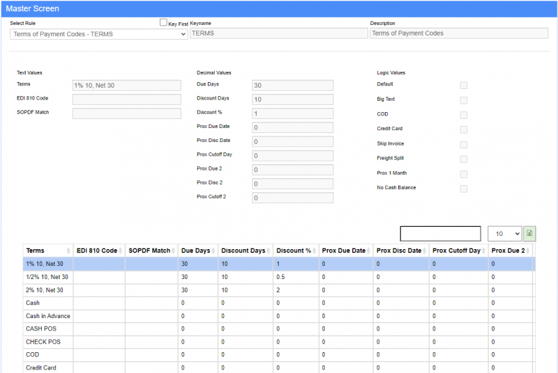Click into the Due Days field
558x373 pixels.
point(292,85)
